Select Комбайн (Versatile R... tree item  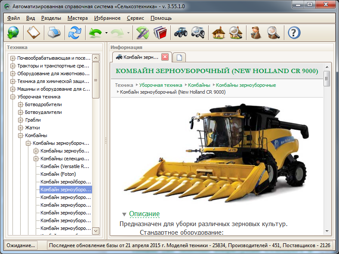click(x=65, y=166)
